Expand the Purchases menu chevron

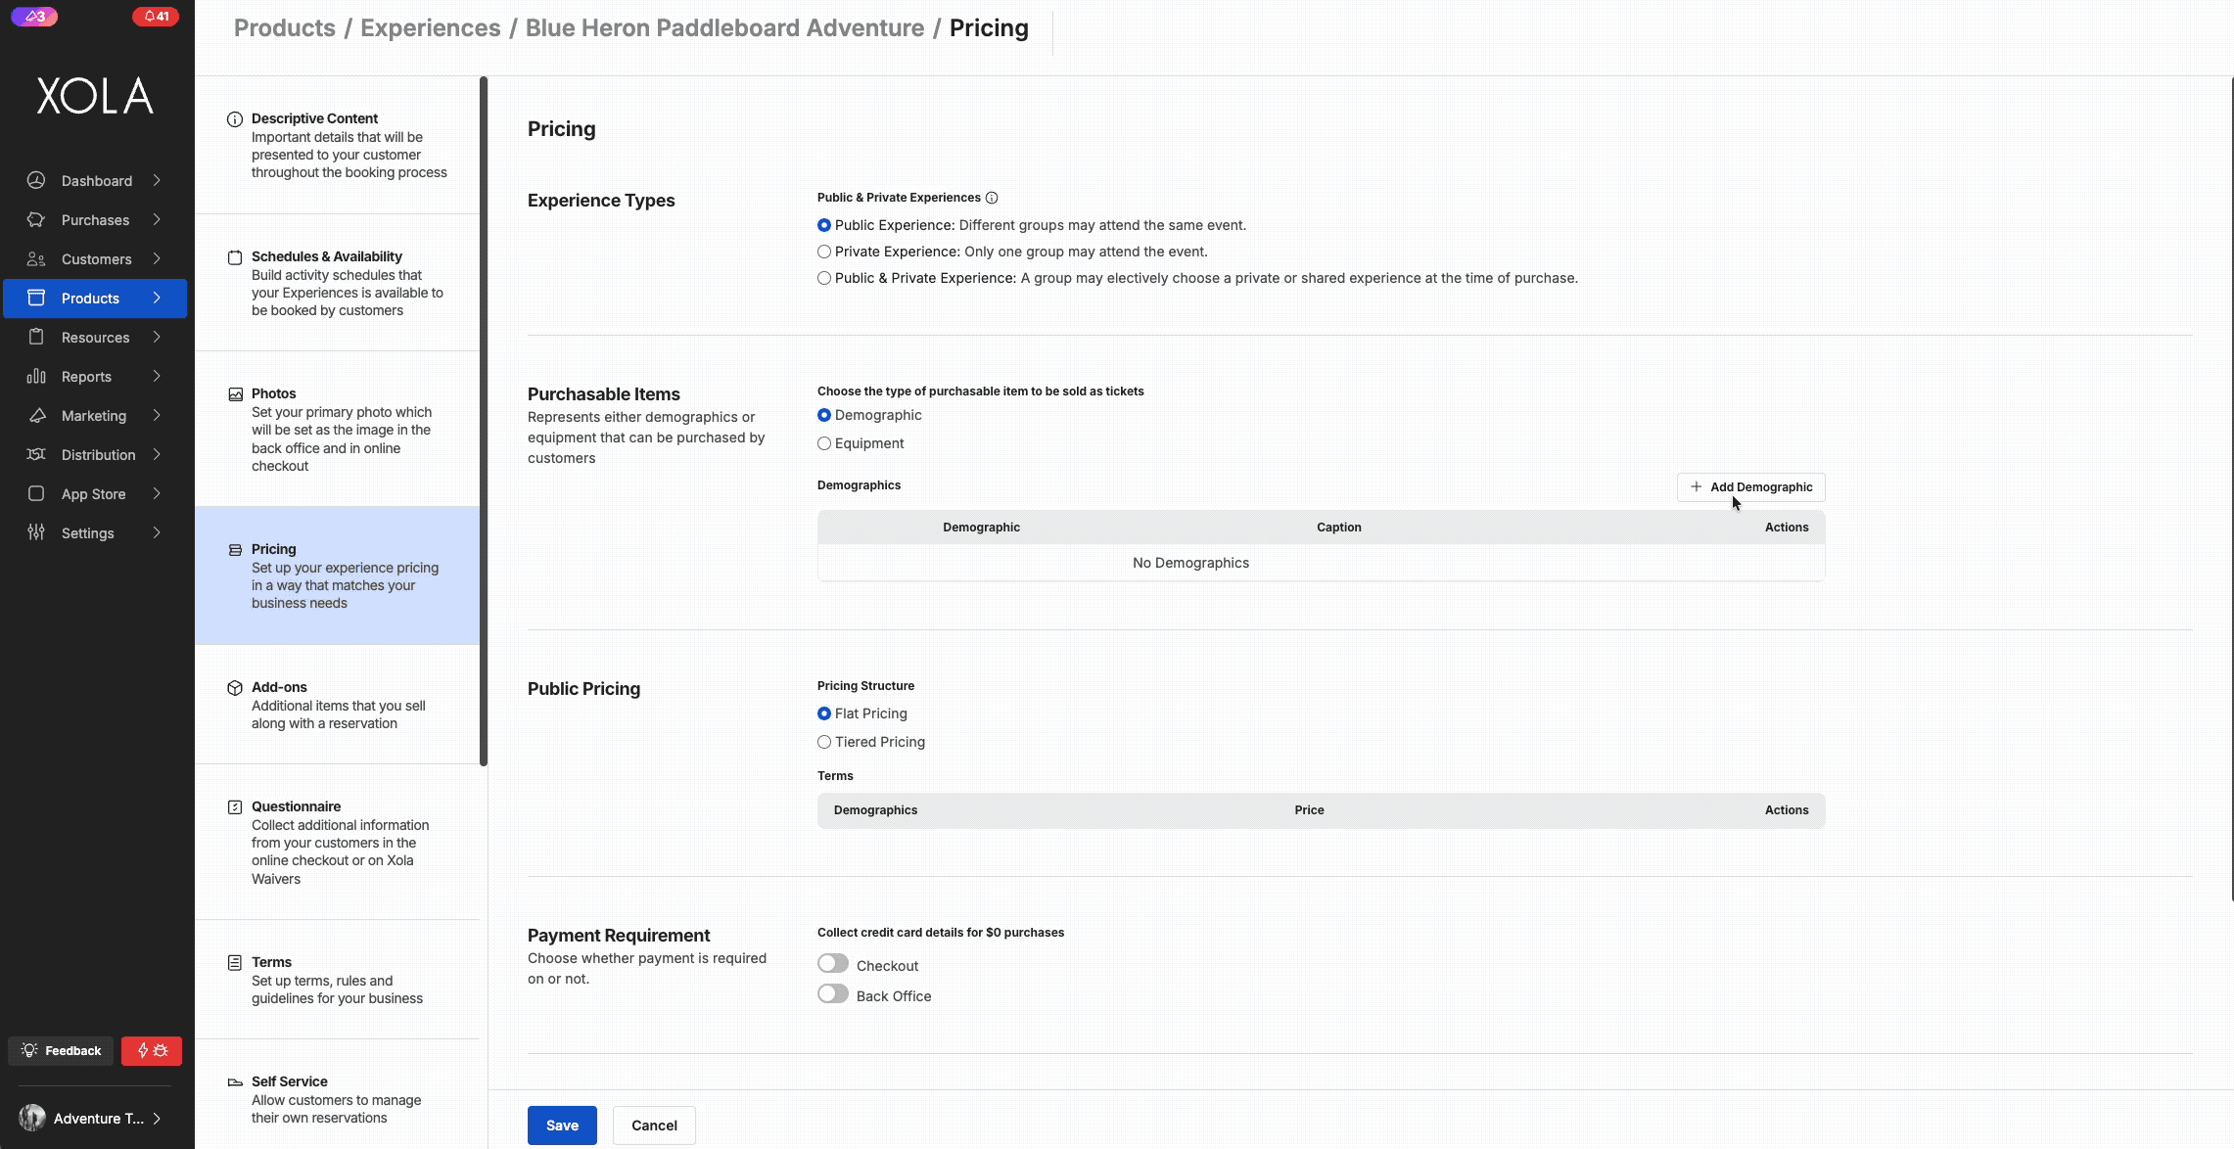[157, 219]
